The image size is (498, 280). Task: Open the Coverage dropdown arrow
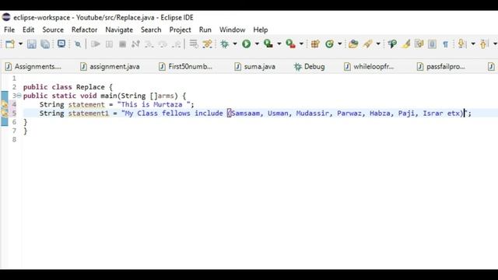[279, 44]
